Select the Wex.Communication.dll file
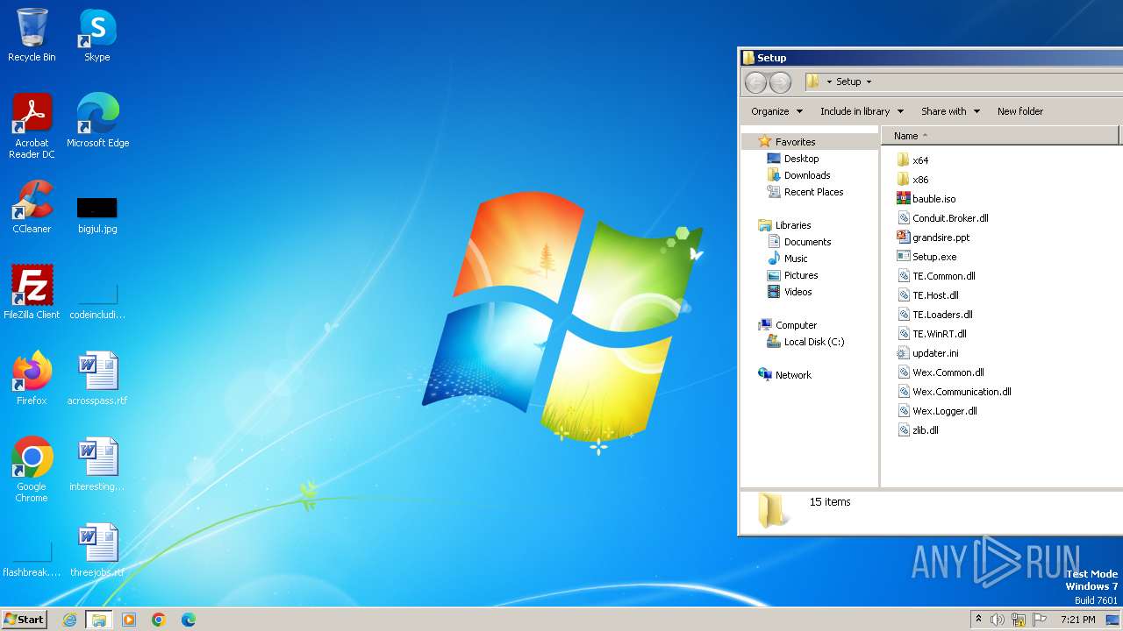Screen dimensions: 1123x631 (962, 392)
